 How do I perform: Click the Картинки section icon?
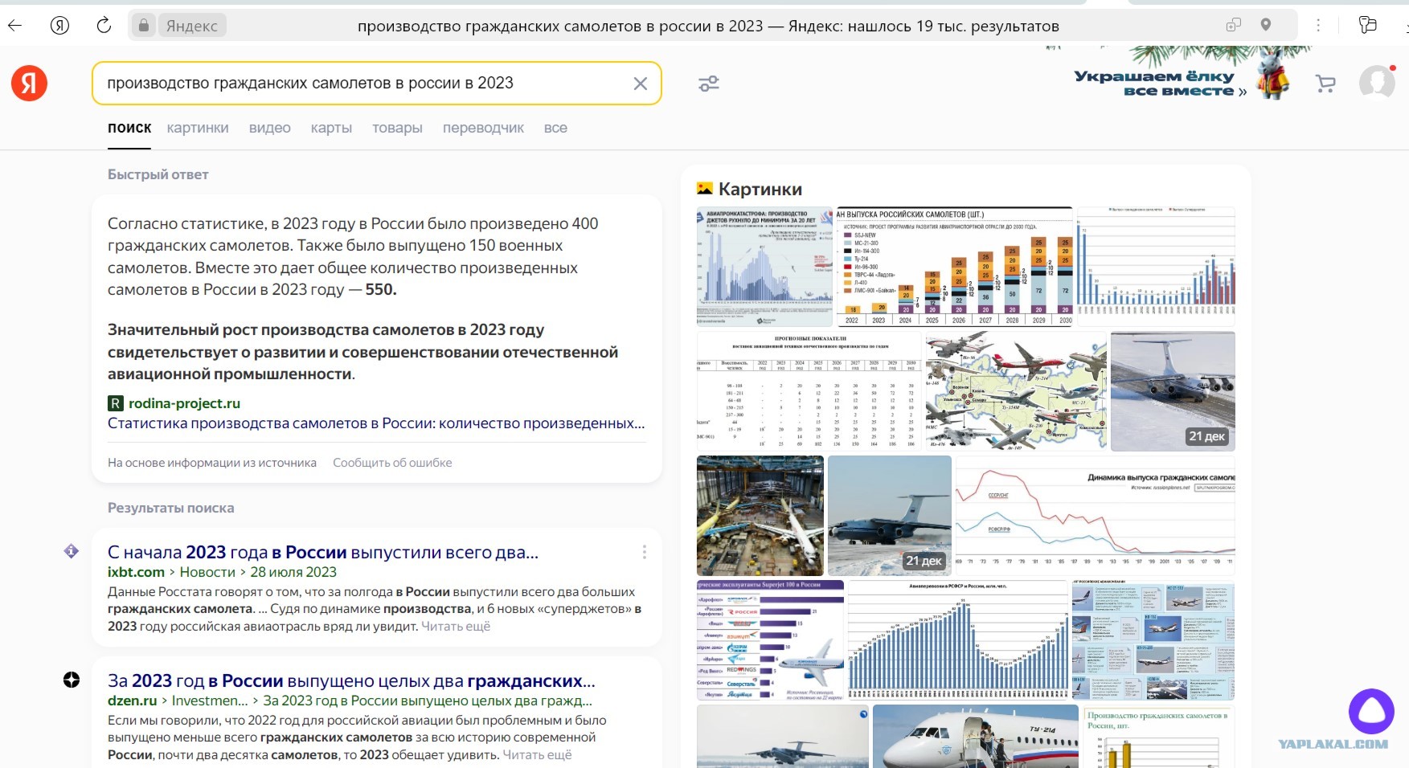tap(705, 189)
